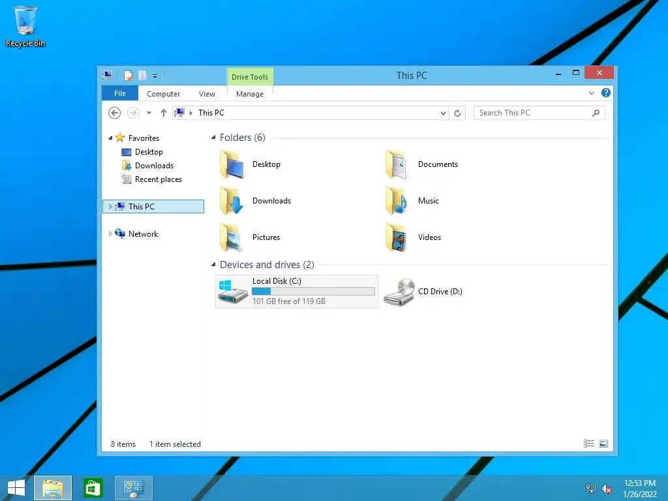This screenshot has width=668, height=501.
Task: Click the Search This PC field
Action: point(539,113)
